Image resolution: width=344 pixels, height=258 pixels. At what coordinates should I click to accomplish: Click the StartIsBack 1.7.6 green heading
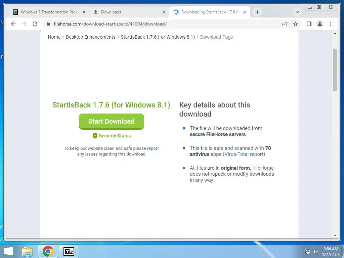(x=111, y=105)
